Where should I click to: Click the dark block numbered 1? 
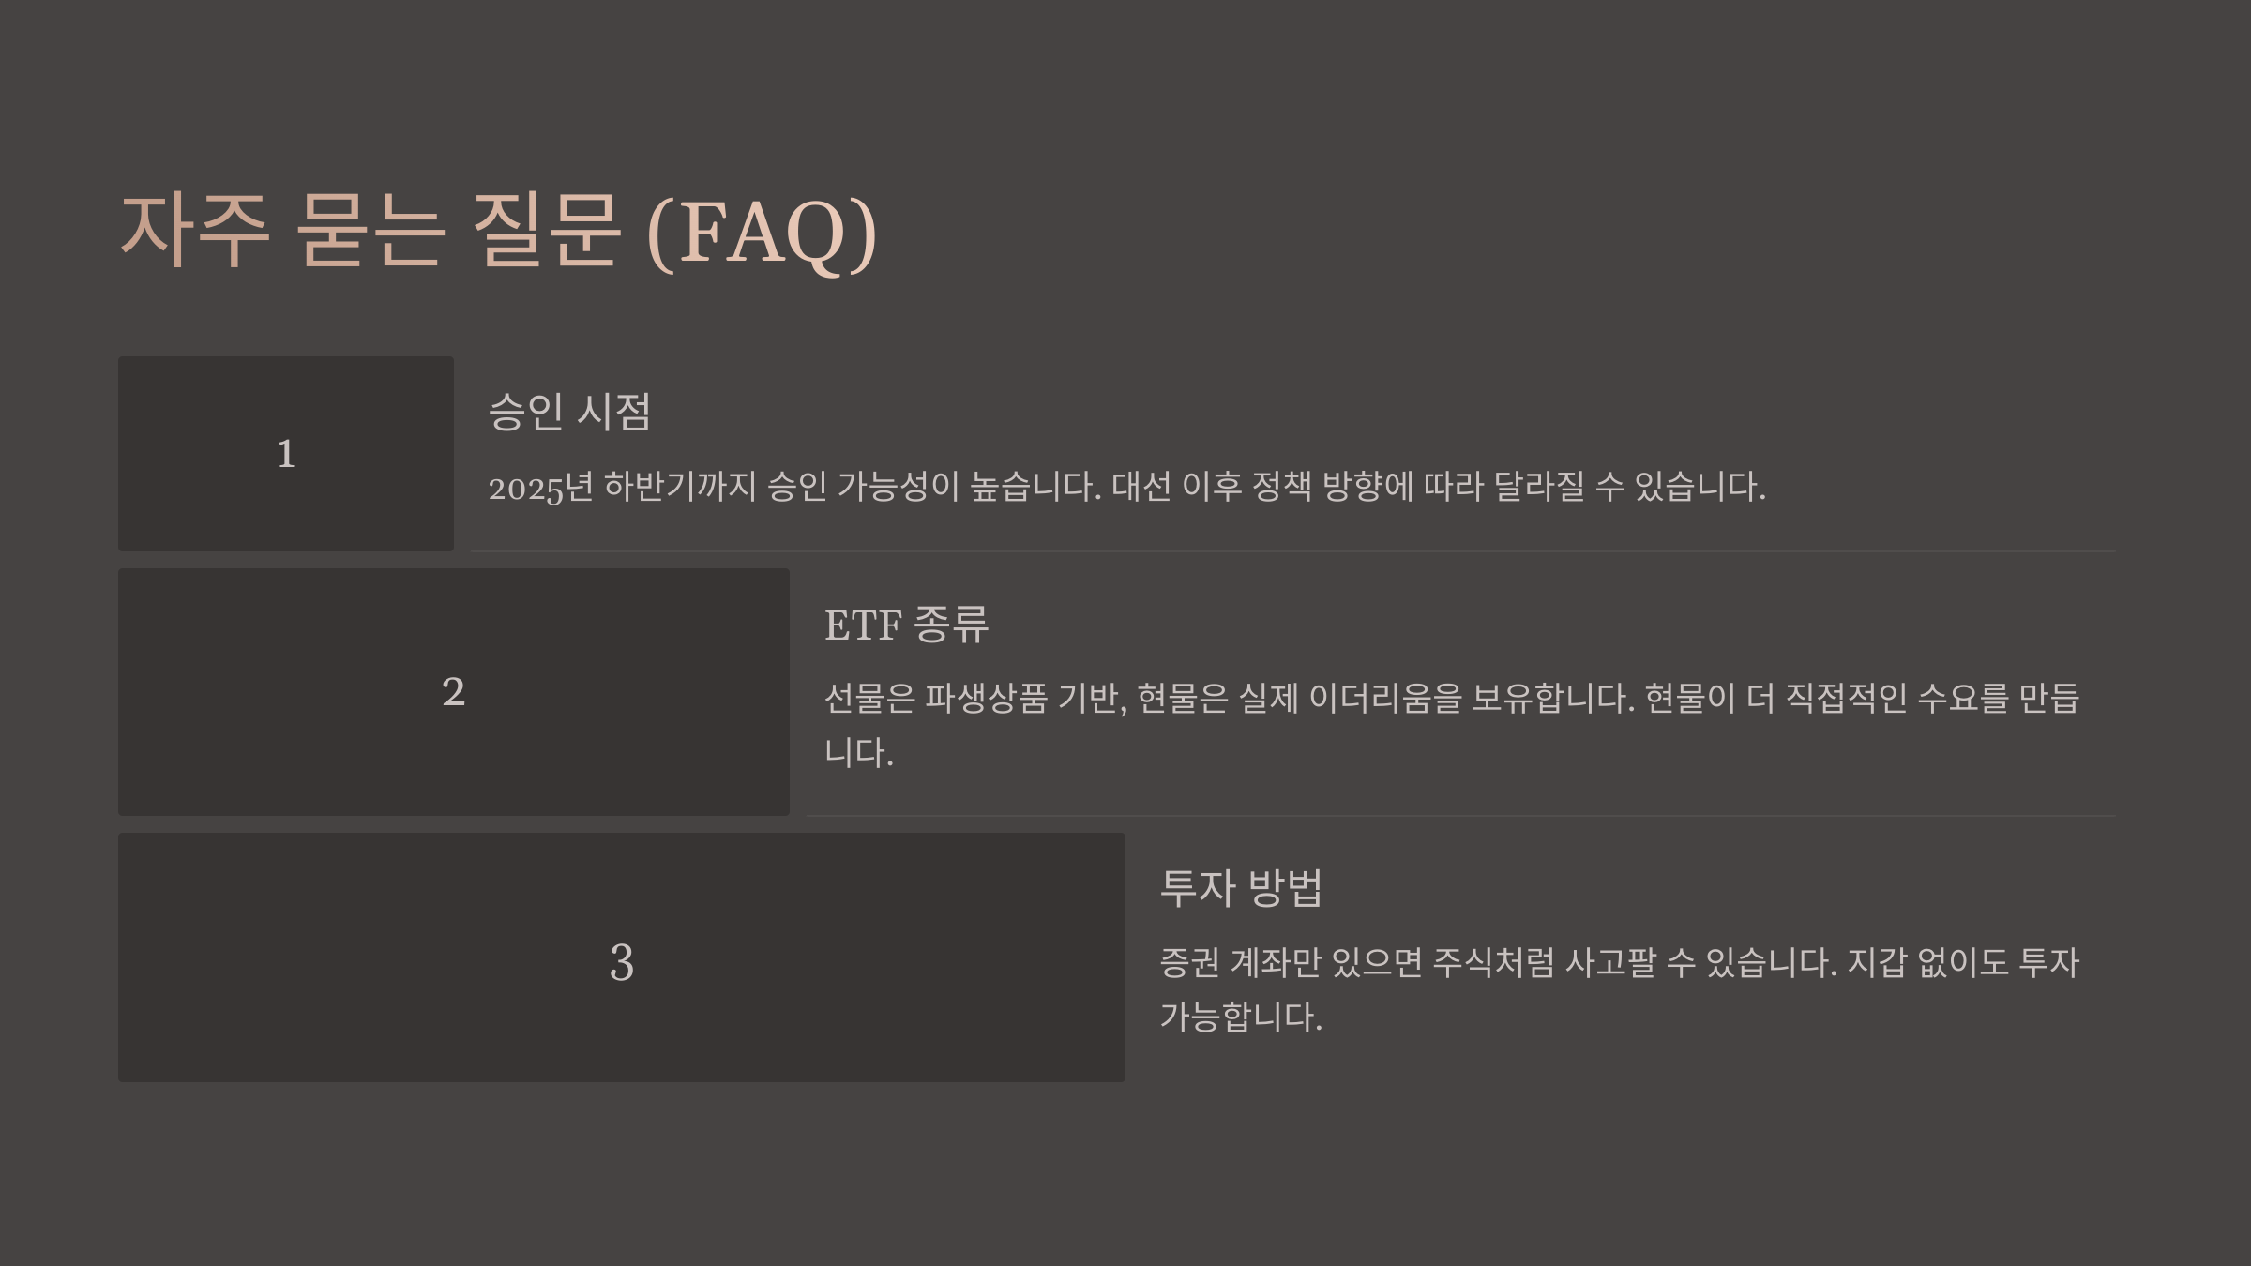pyautogui.click(x=286, y=454)
